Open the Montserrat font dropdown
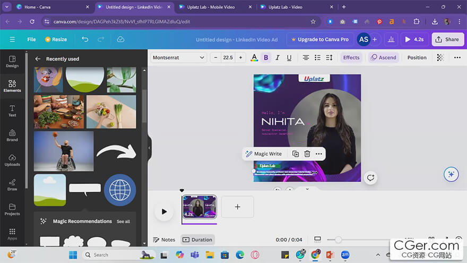This screenshot has width=467, height=263. pyautogui.click(x=178, y=57)
